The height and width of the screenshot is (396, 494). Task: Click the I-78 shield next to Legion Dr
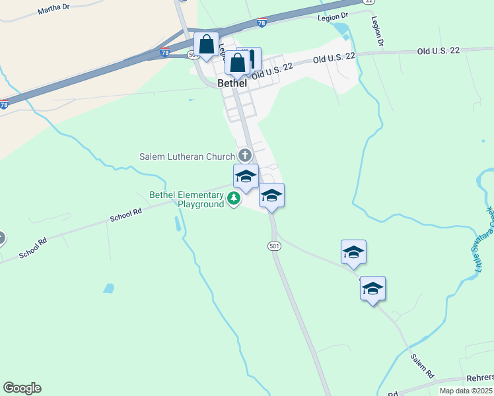tap(262, 22)
